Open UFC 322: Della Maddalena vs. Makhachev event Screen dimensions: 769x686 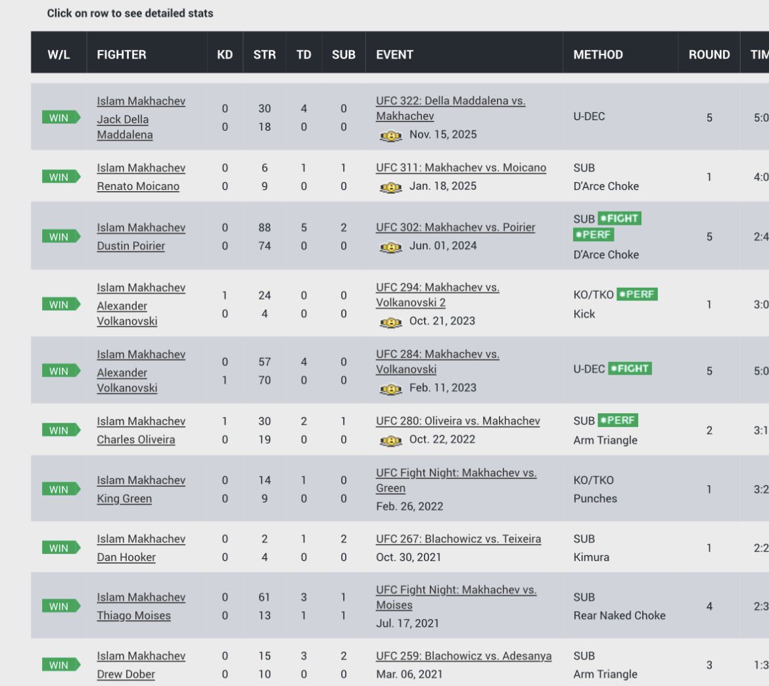coord(451,108)
